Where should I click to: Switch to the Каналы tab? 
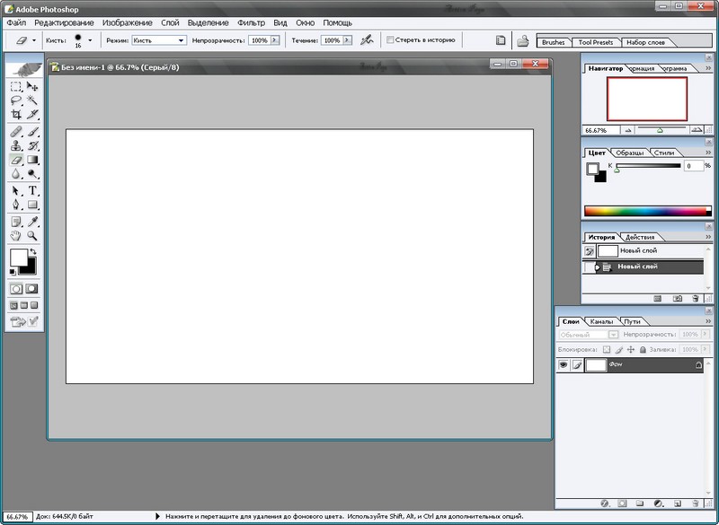click(600, 321)
